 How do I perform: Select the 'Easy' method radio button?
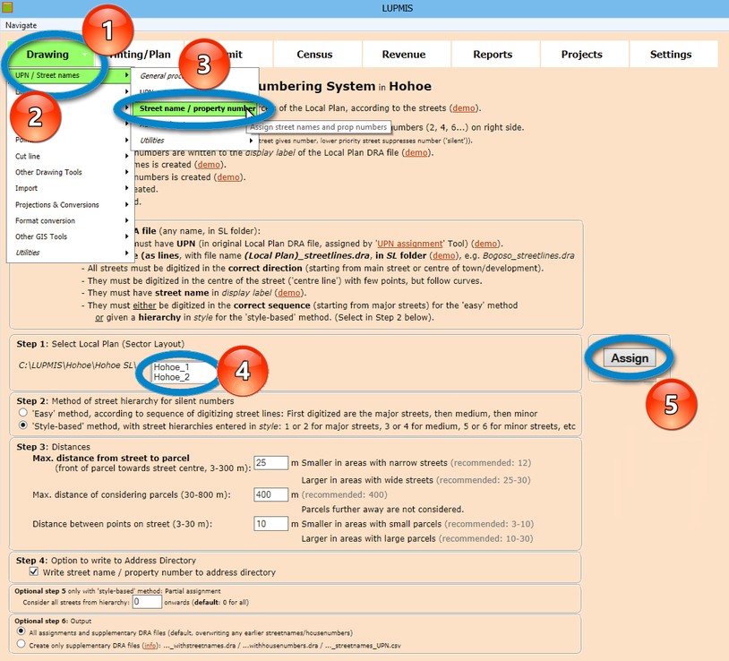point(22,413)
